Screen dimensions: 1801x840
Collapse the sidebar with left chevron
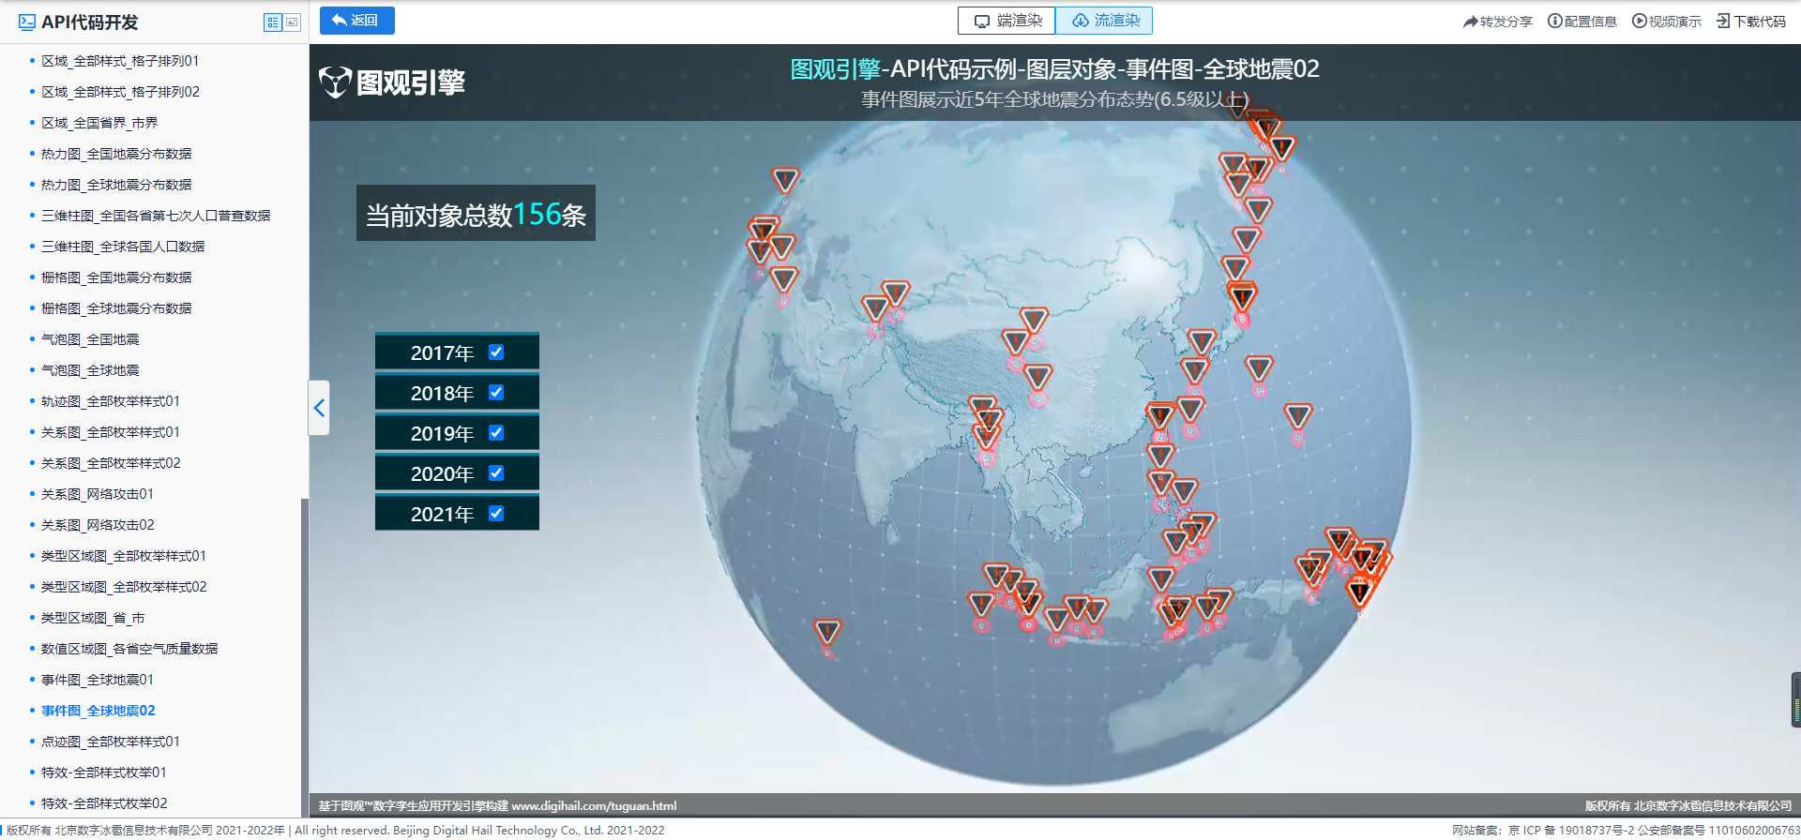pyautogui.click(x=319, y=408)
